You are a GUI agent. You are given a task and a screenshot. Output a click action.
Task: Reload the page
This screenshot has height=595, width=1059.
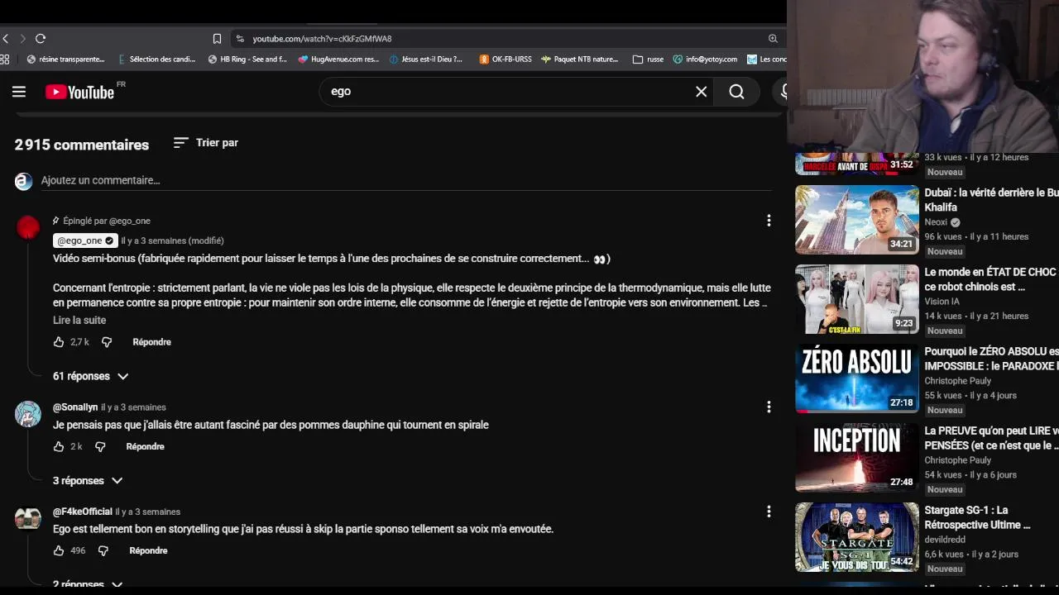click(x=41, y=39)
